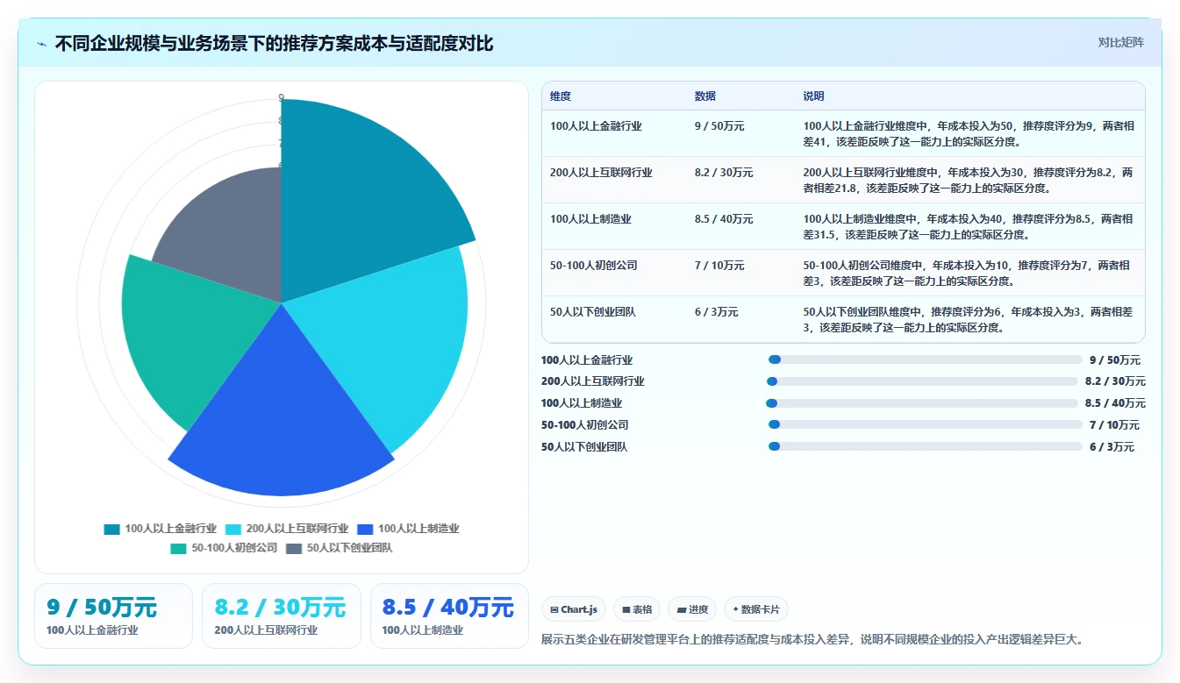
Task: Click progress value 7 / 10万元
Action: [1114, 425]
